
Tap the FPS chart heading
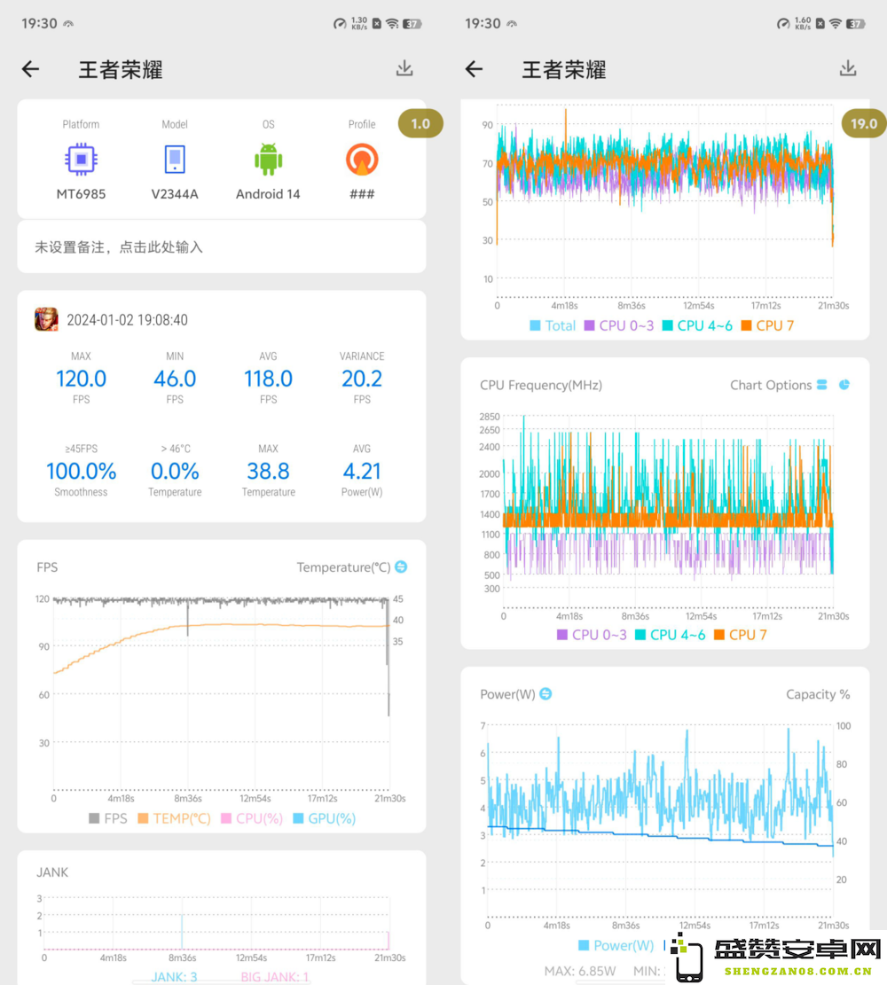(47, 567)
